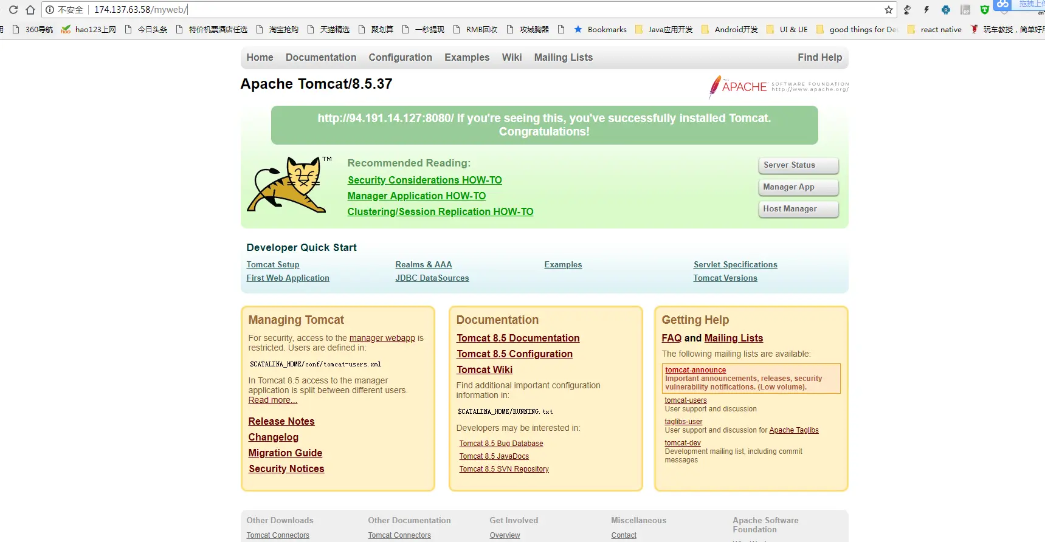Open the 淘宝抢购 bookmark
Viewport: 1045px width, 542px height.
[x=277, y=29]
